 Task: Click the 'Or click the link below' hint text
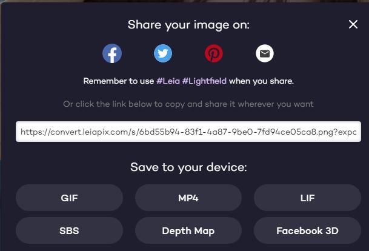point(188,104)
